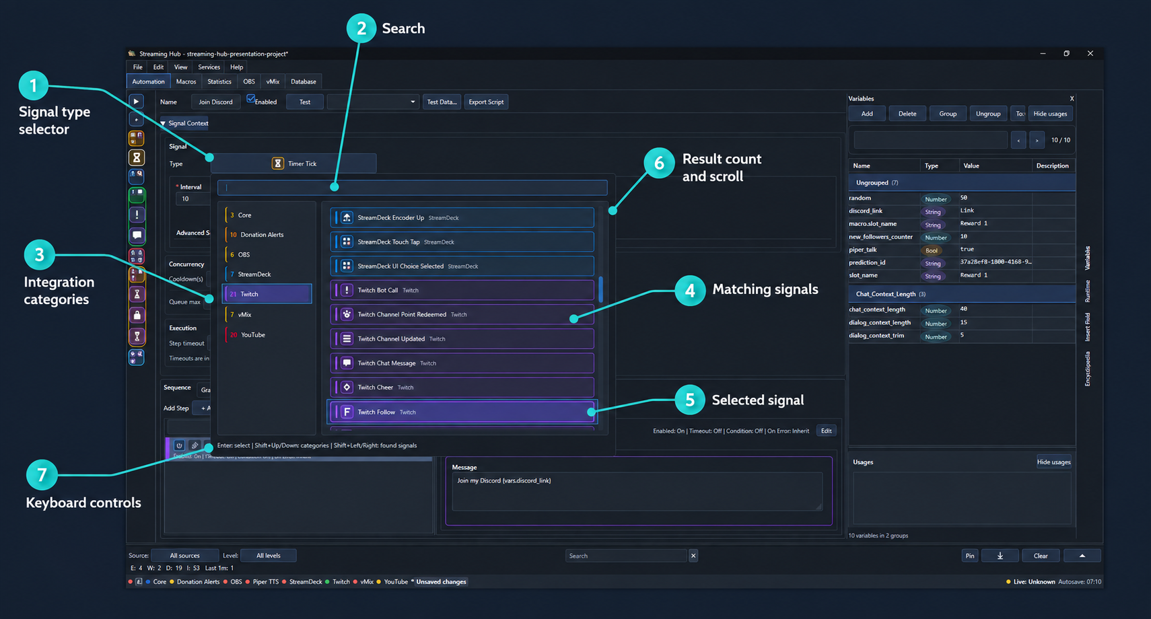Open the File menu
The width and height of the screenshot is (1151, 619).
(x=137, y=67)
